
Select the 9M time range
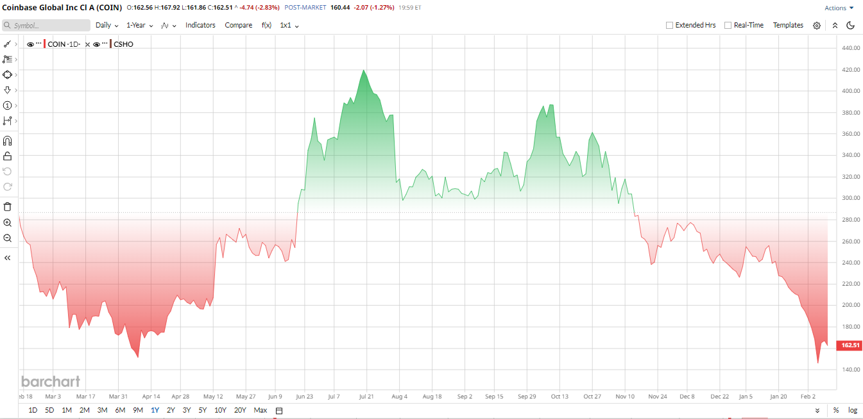tap(138, 410)
